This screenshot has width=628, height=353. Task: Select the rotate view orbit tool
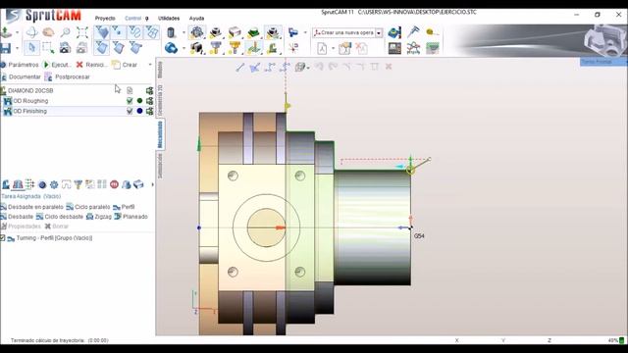pos(31,32)
